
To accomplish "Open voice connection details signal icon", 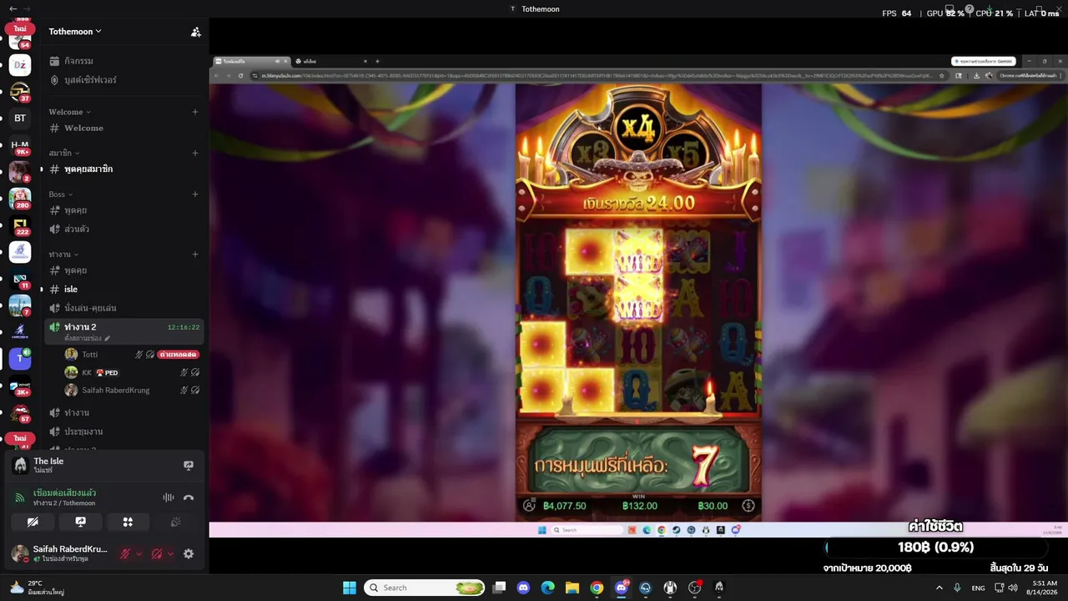I will click(x=20, y=497).
